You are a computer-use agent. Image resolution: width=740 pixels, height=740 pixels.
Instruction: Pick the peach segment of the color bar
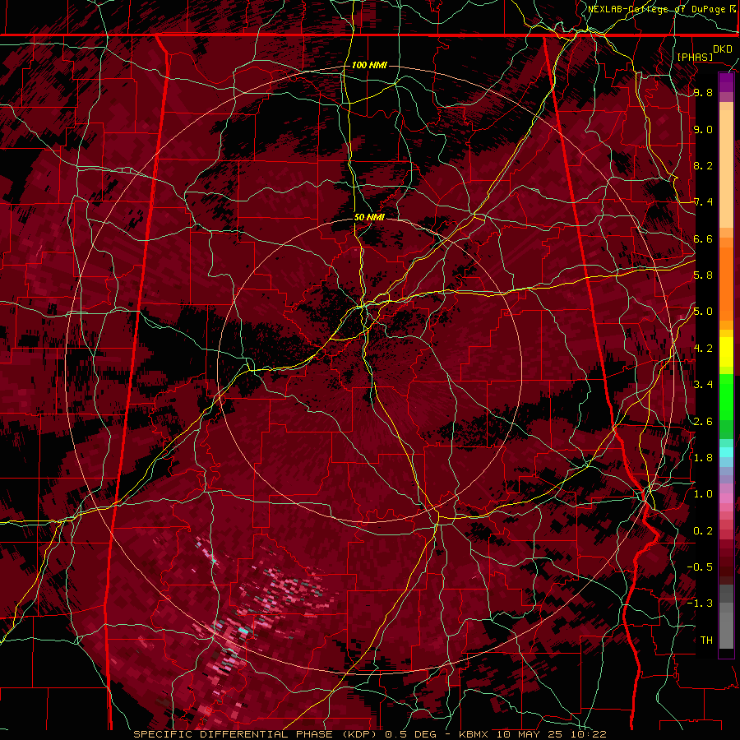coord(726,165)
